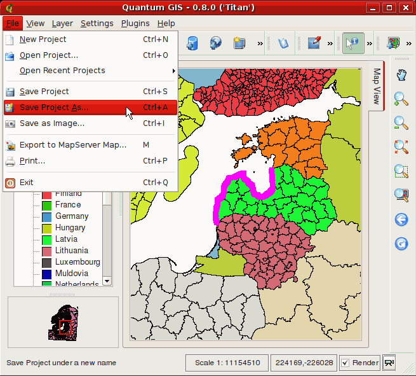Choose Save Project As... entry

90,108
